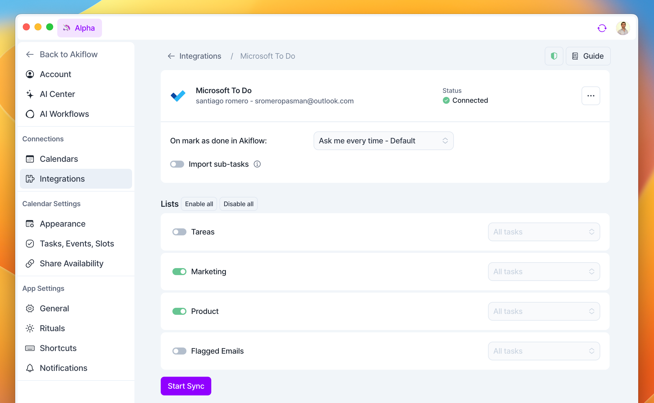Open General app settings
The width and height of the screenshot is (654, 403).
coord(76,308)
